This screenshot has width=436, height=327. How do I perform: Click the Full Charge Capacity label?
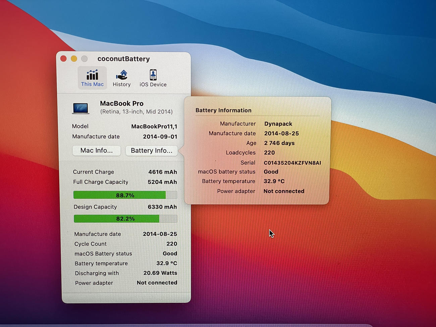pyautogui.click(x=101, y=182)
